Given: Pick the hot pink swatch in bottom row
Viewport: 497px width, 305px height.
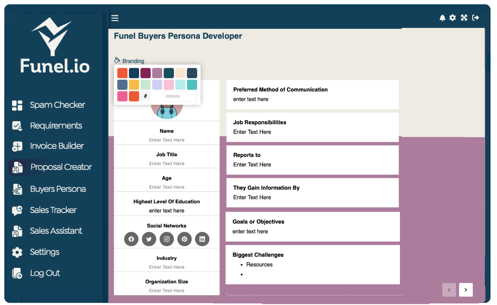Looking at the screenshot, I should [x=122, y=96].
